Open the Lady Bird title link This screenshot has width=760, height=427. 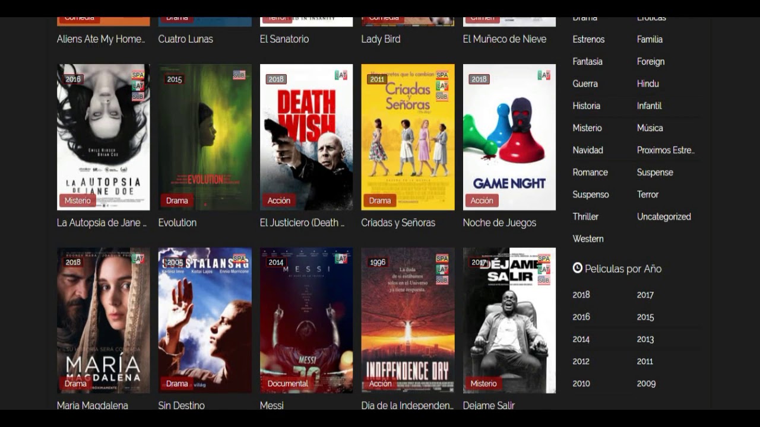tap(381, 39)
